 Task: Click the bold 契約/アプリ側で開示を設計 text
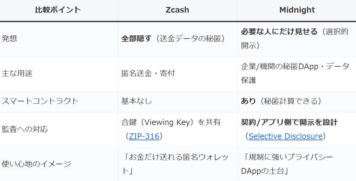pos(289,122)
